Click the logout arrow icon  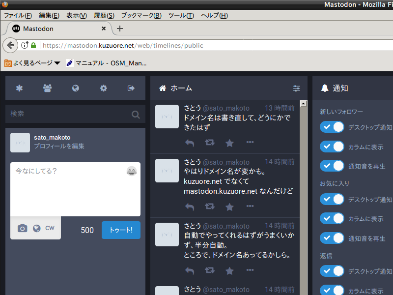[x=131, y=88]
